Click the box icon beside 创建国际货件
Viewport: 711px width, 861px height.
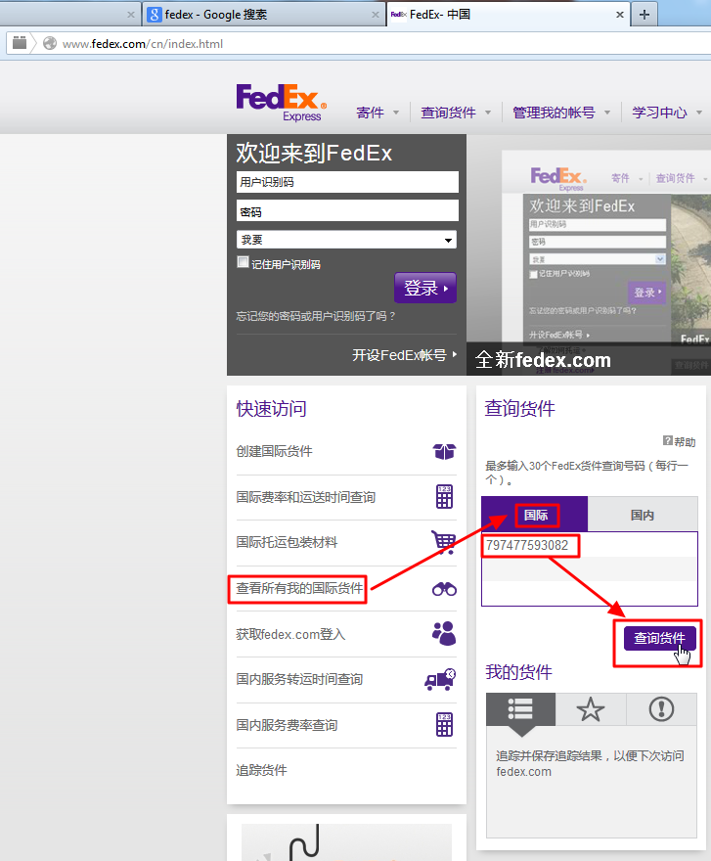[x=444, y=451]
